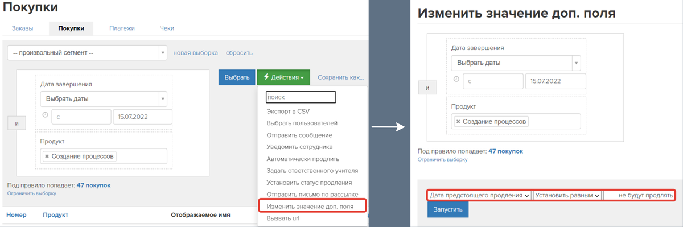Switch to the Заказы tab
The height and width of the screenshot is (227, 683).
(22, 28)
